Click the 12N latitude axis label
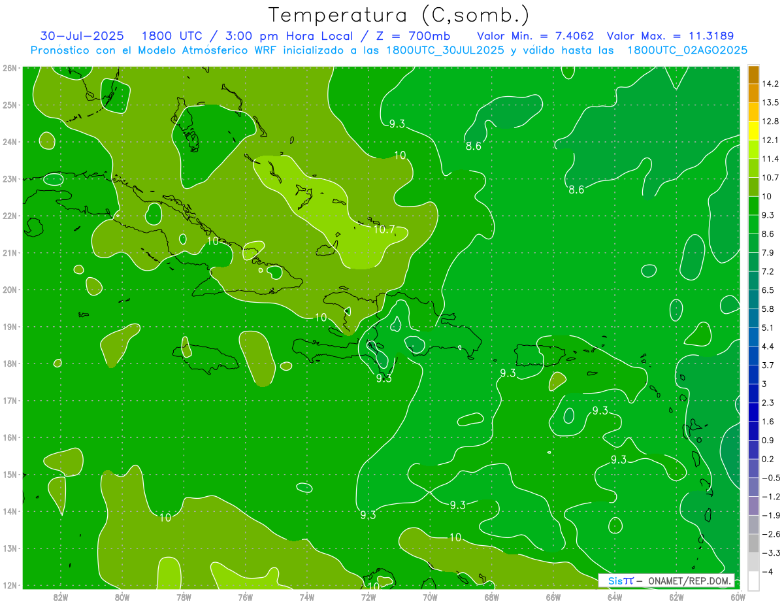Screen dimensions: 784x606 point(8,585)
